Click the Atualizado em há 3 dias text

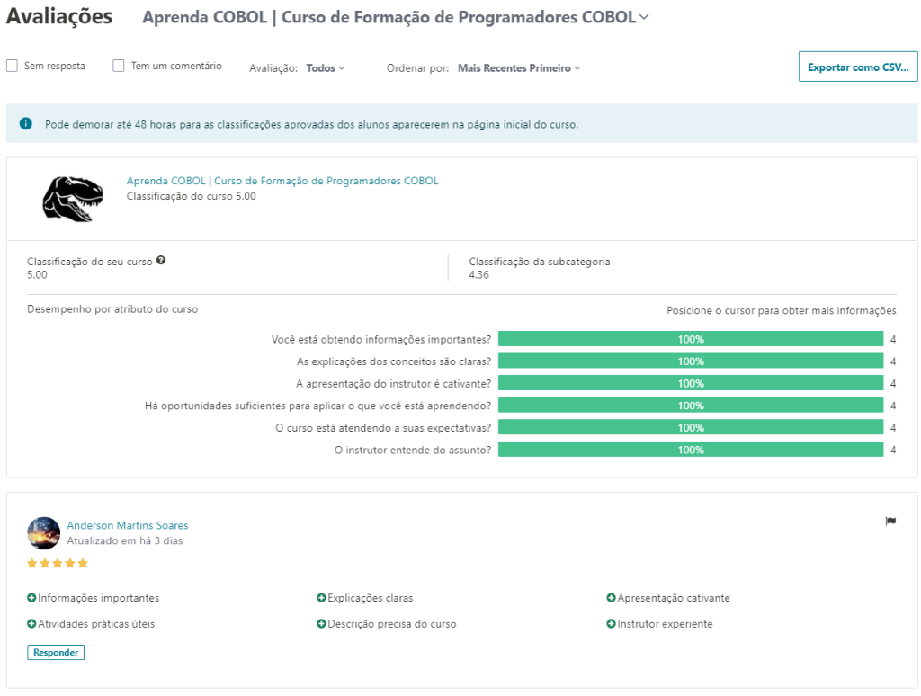click(124, 541)
